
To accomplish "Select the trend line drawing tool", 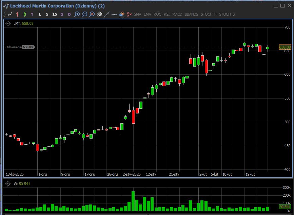I will pyautogui.click(x=107, y=14).
